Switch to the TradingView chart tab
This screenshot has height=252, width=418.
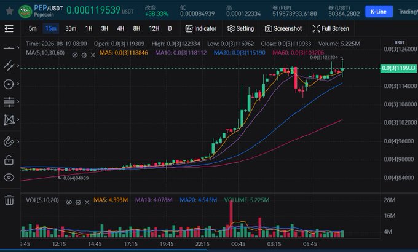point(408,12)
